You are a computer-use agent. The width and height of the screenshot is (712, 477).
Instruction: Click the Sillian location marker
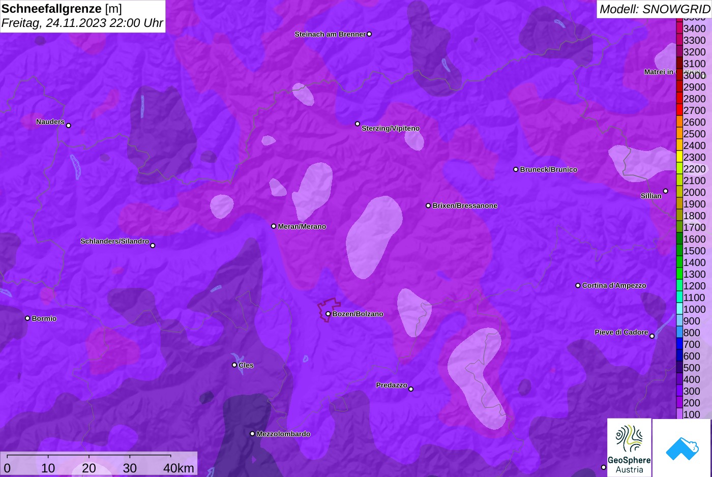665,191
